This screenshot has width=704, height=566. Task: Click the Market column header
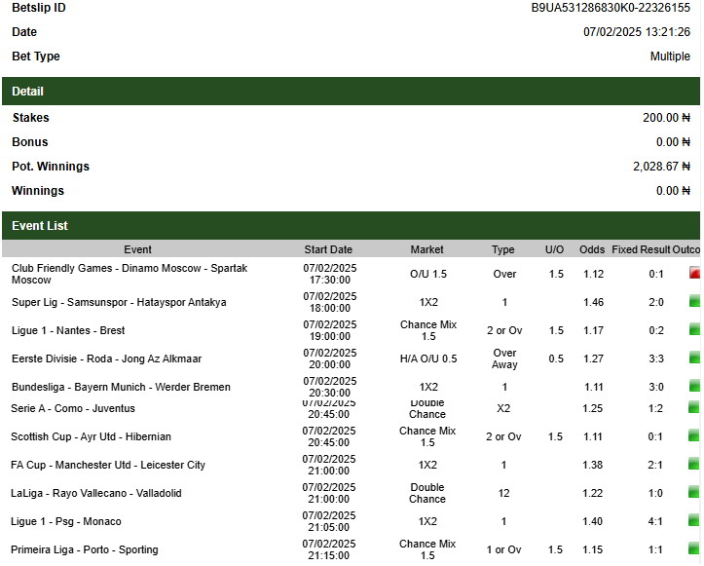[427, 249]
